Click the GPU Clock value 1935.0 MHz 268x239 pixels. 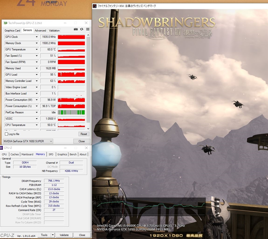click(48, 37)
